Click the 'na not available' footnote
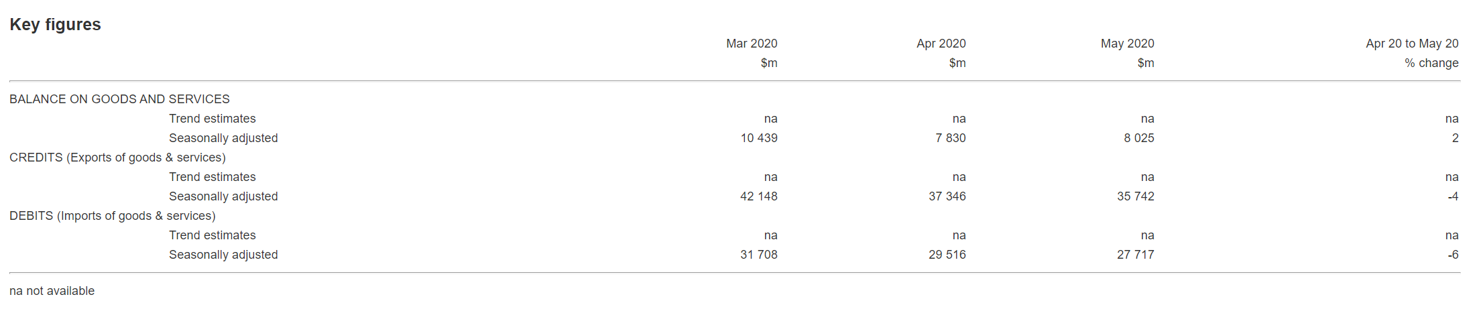This screenshot has width=1477, height=309. point(52,291)
